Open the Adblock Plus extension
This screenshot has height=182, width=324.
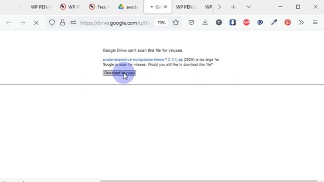[x=247, y=22]
